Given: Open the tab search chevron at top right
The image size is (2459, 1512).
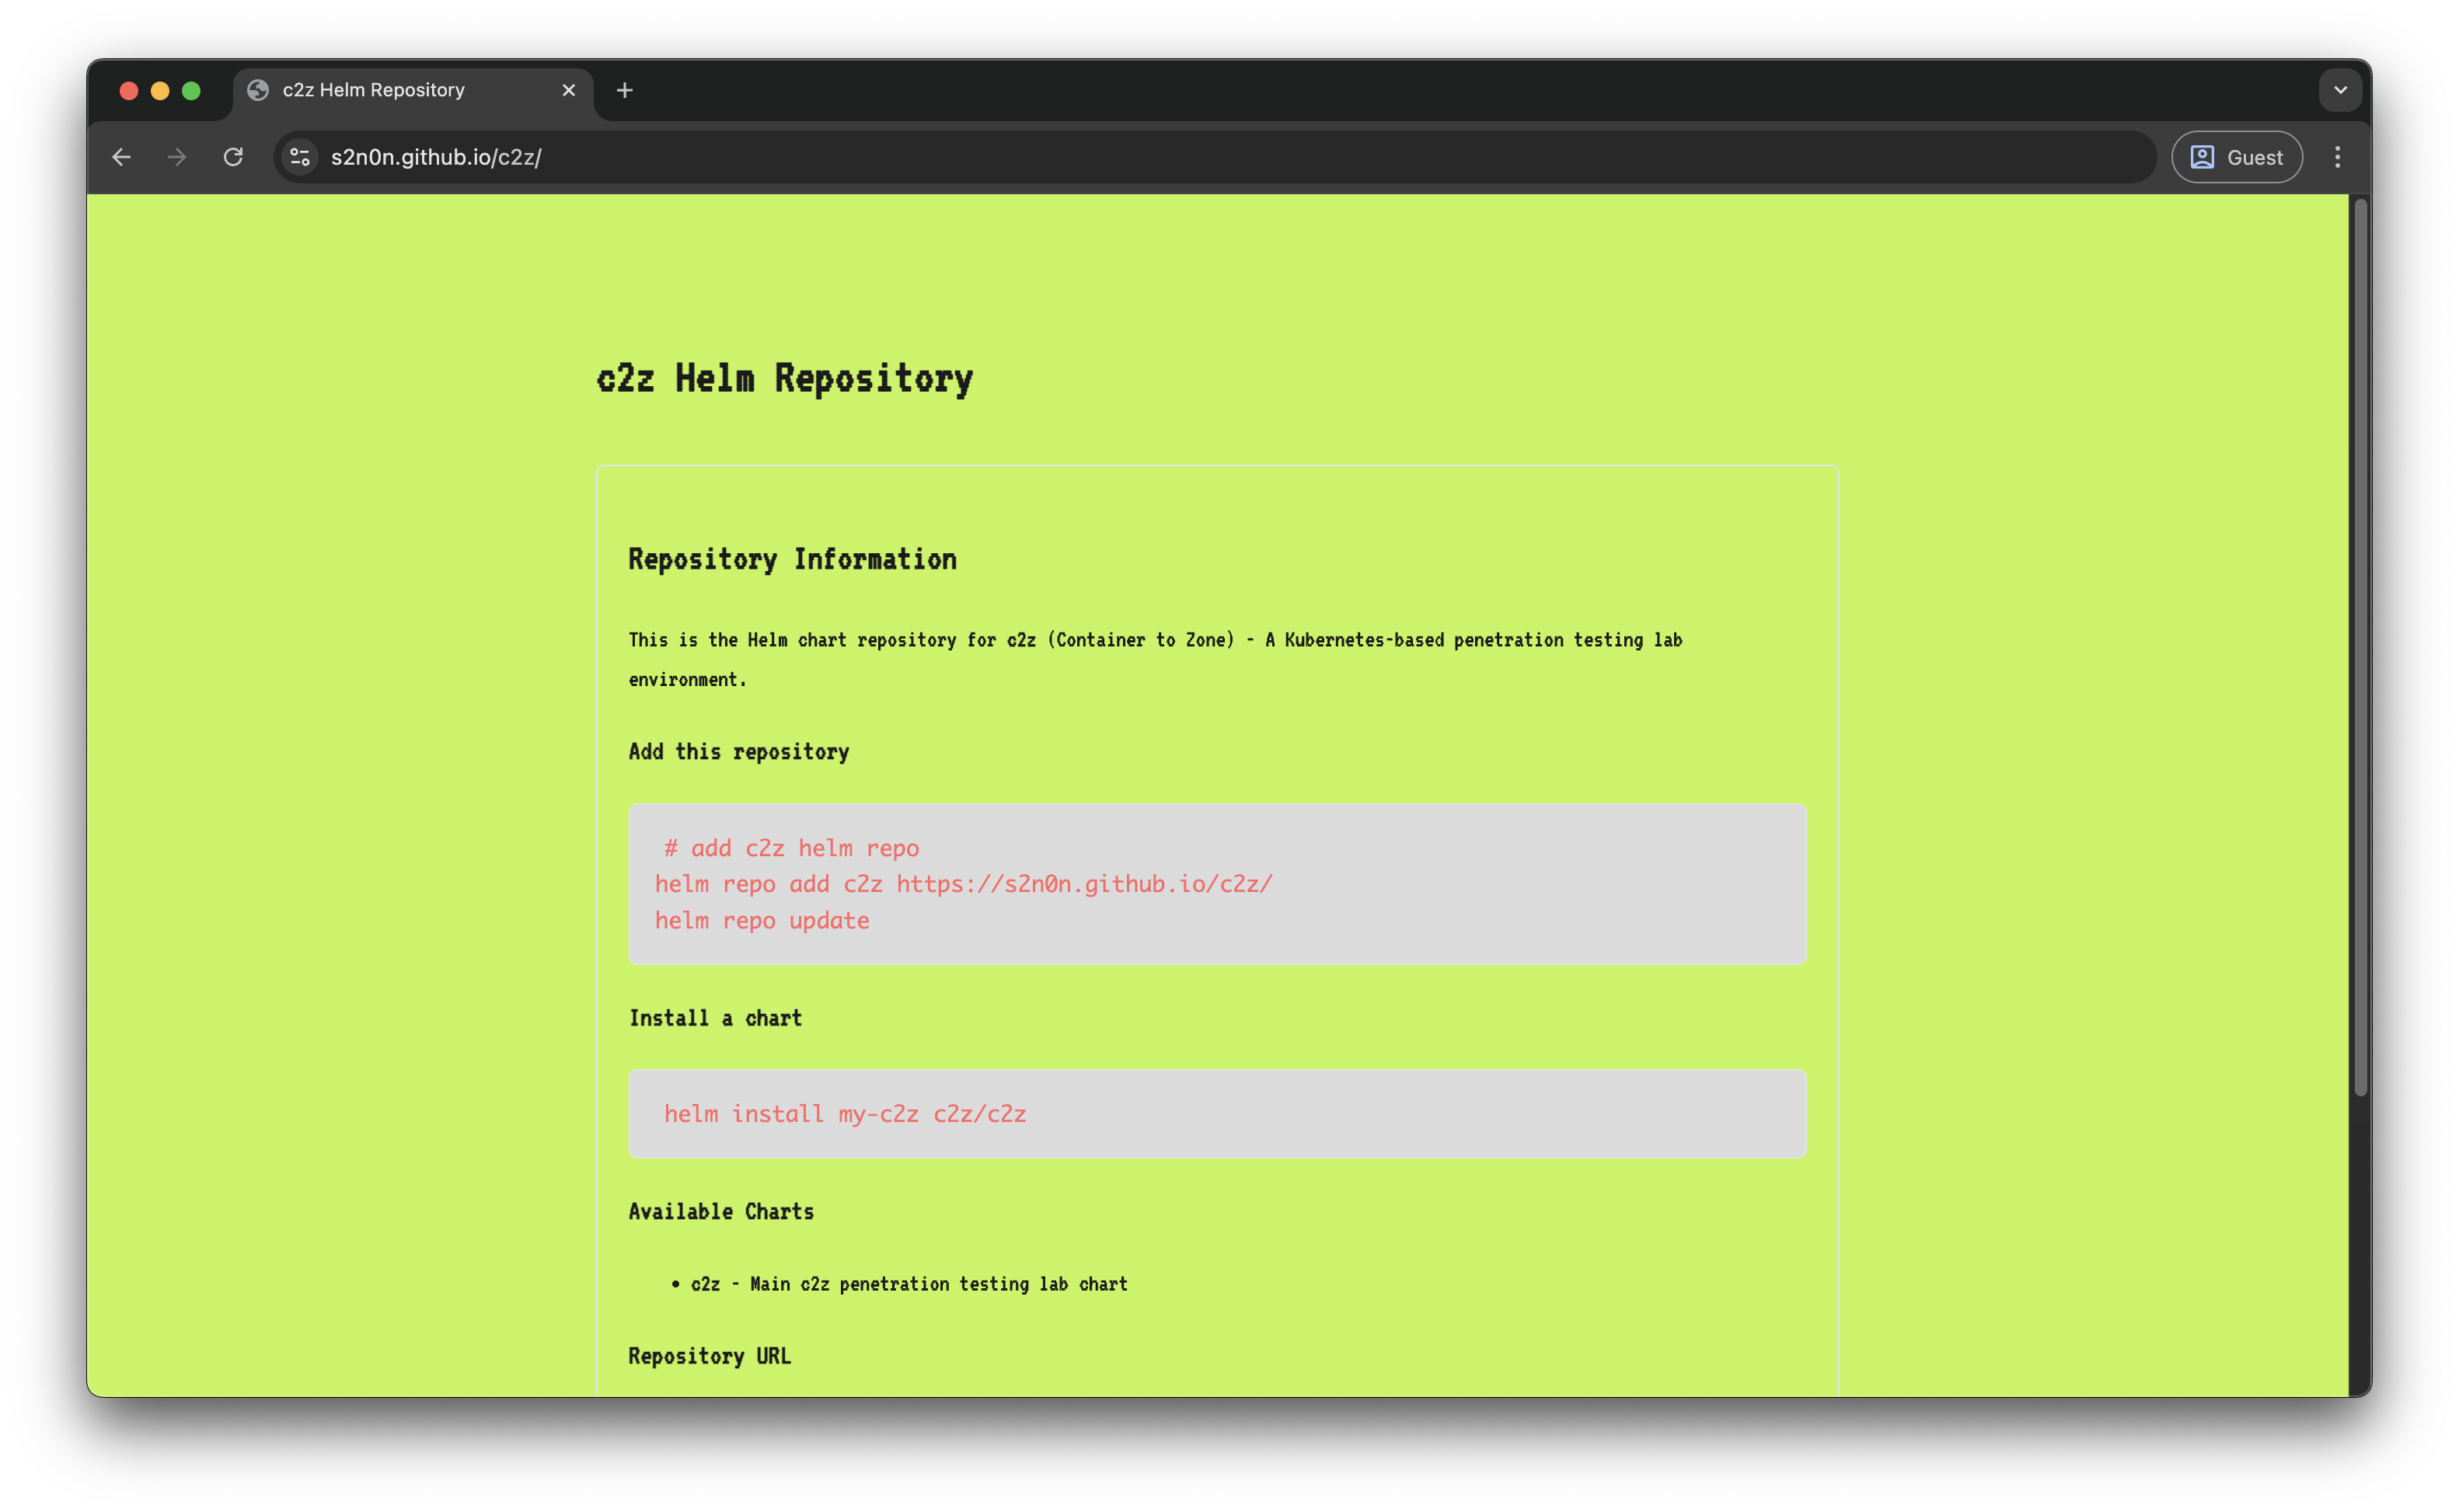Looking at the screenshot, I should (x=2339, y=90).
